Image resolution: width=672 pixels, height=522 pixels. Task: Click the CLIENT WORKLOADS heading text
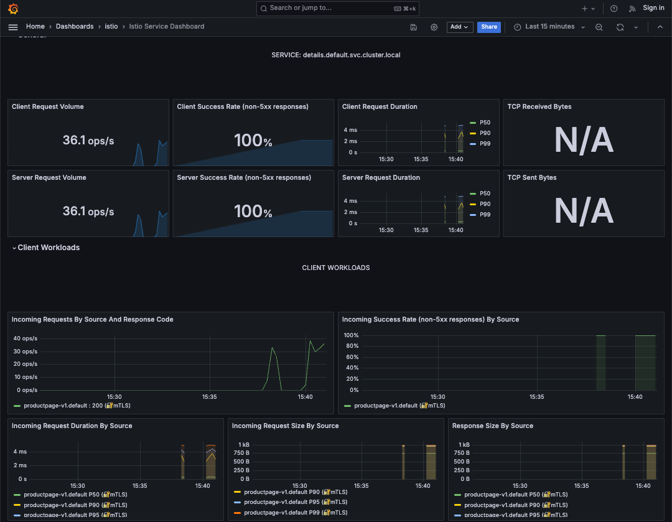click(336, 268)
